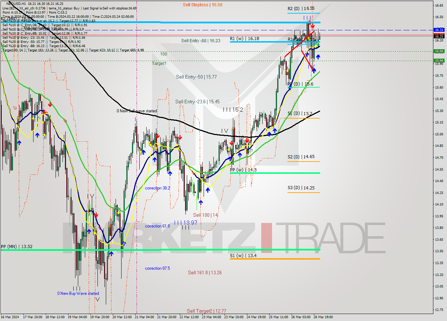Click the 'S2 (D) | 14.65' label

point(301,157)
